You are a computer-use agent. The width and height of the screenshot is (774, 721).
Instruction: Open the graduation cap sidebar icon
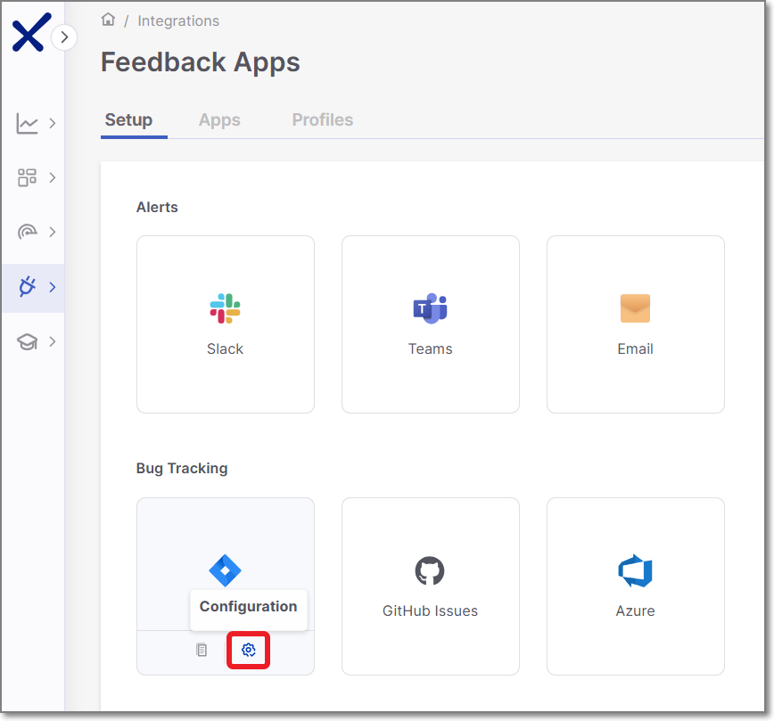(28, 341)
